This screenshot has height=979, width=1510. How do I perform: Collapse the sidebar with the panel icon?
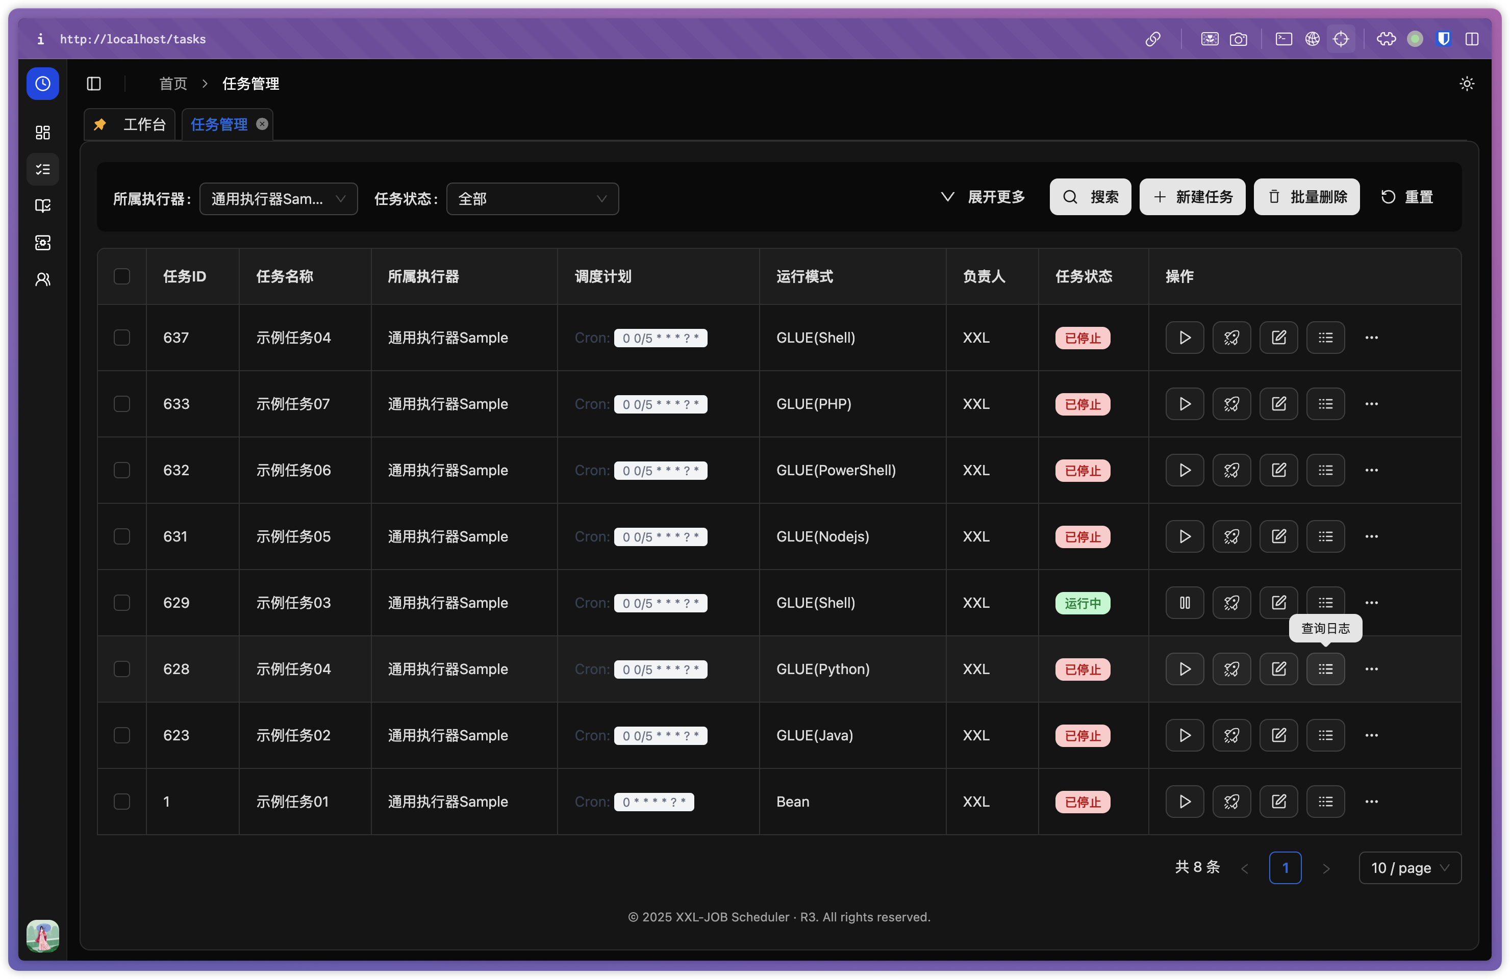[x=94, y=84]
